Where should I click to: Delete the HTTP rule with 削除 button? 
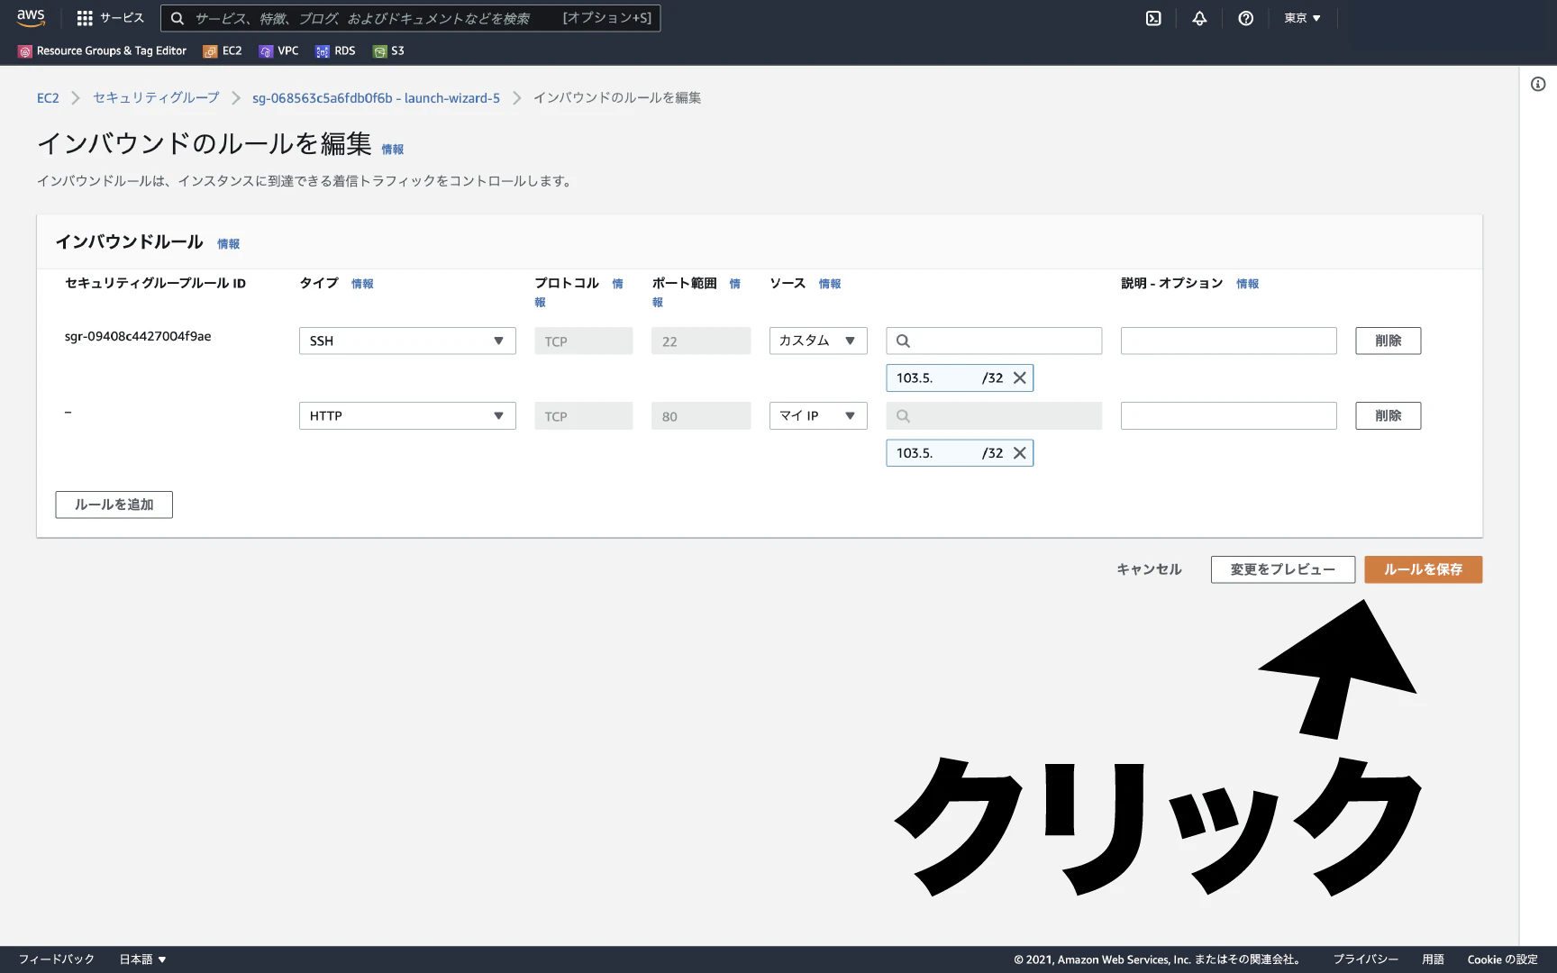point(1388,415)
